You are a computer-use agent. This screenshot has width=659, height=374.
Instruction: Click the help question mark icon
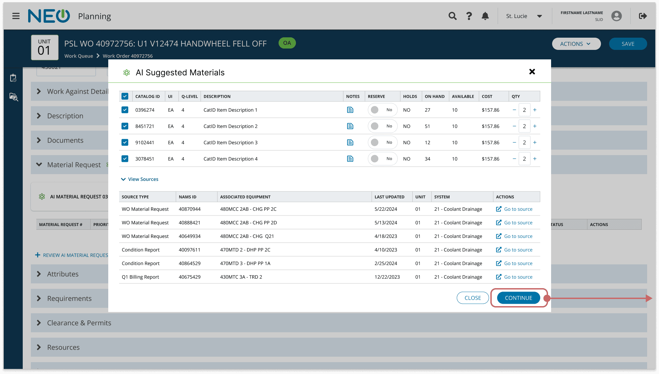click(469, 16)
